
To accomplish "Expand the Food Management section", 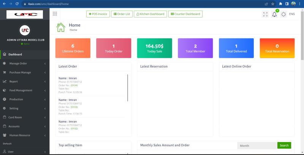I will coord(24,90).
